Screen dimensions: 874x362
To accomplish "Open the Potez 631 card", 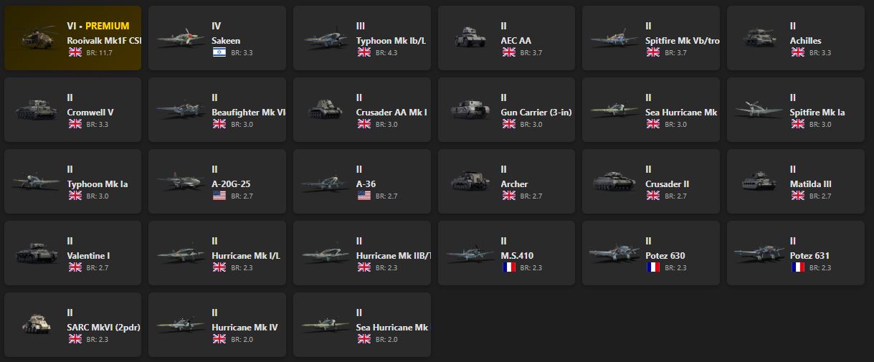I will 795,253.
